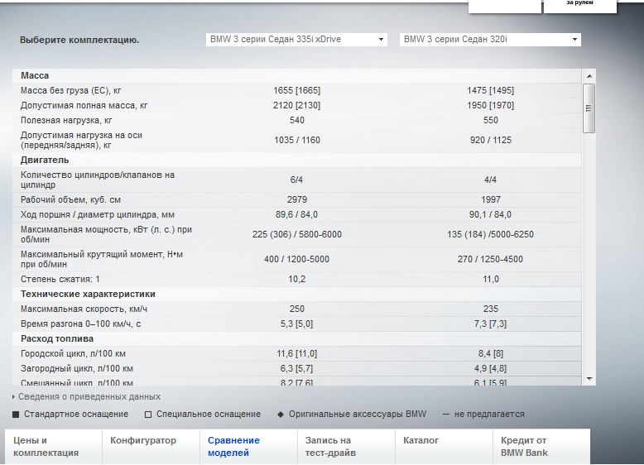Click the 'не предлагается' dash icon
This screenshot has width=644, height=465.
(x=446, y=415)
